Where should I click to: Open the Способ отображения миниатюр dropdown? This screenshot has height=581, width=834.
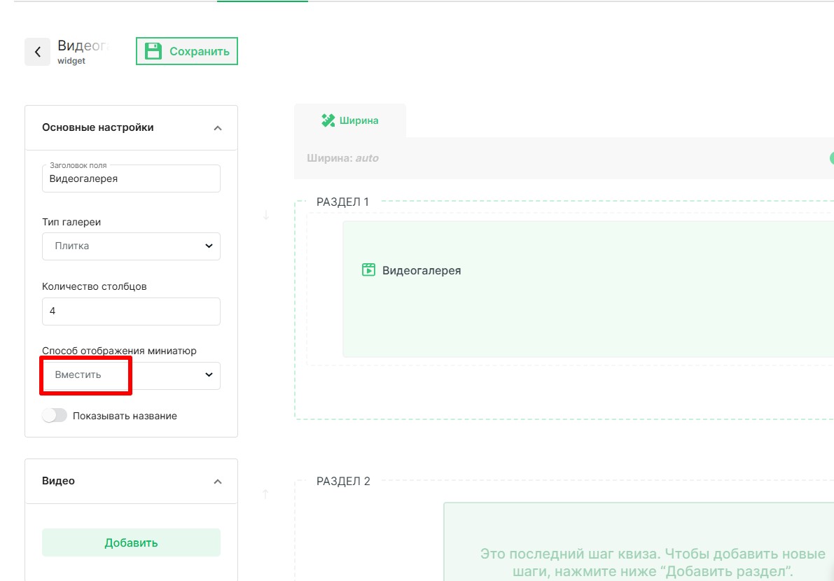131,375
